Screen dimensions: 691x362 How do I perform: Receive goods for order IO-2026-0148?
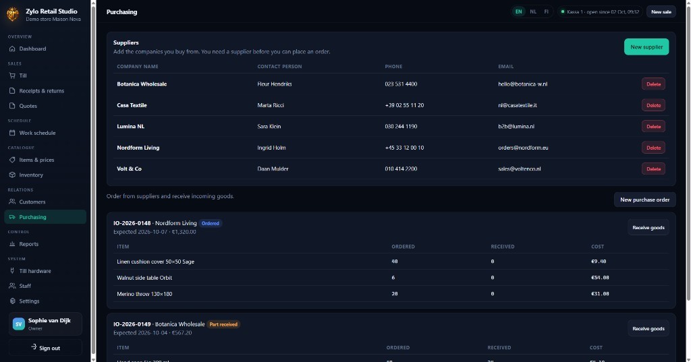click(x=648, y=227)
